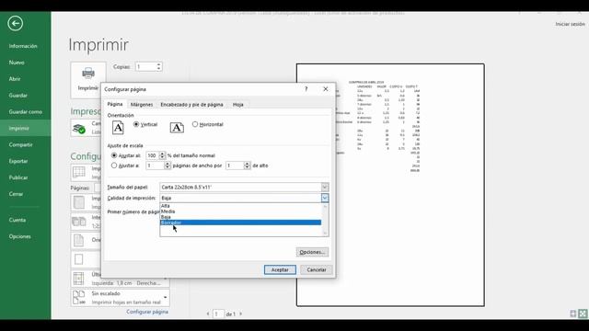Adjust the pages tall stepper

[248, 165]
